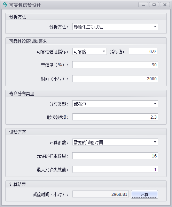Click the 参数化二项式法 combo box text
The height and width of the screenshot is (207, 172).
point(88,27)
